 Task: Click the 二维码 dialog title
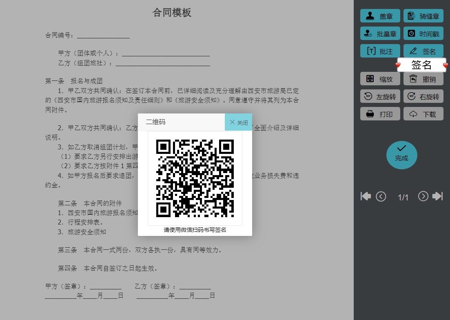155,122
